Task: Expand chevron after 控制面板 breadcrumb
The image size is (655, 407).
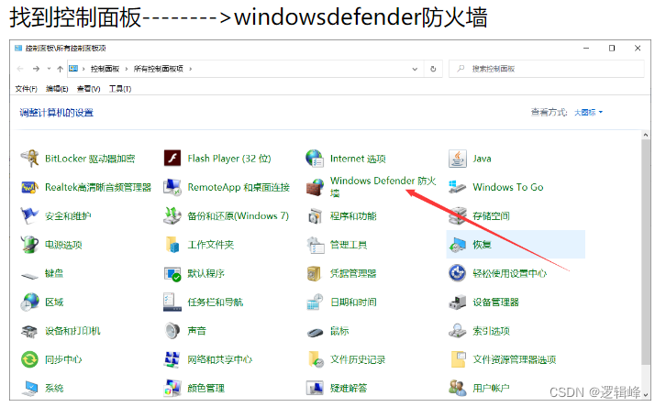Action: click(x=127, y=69)
